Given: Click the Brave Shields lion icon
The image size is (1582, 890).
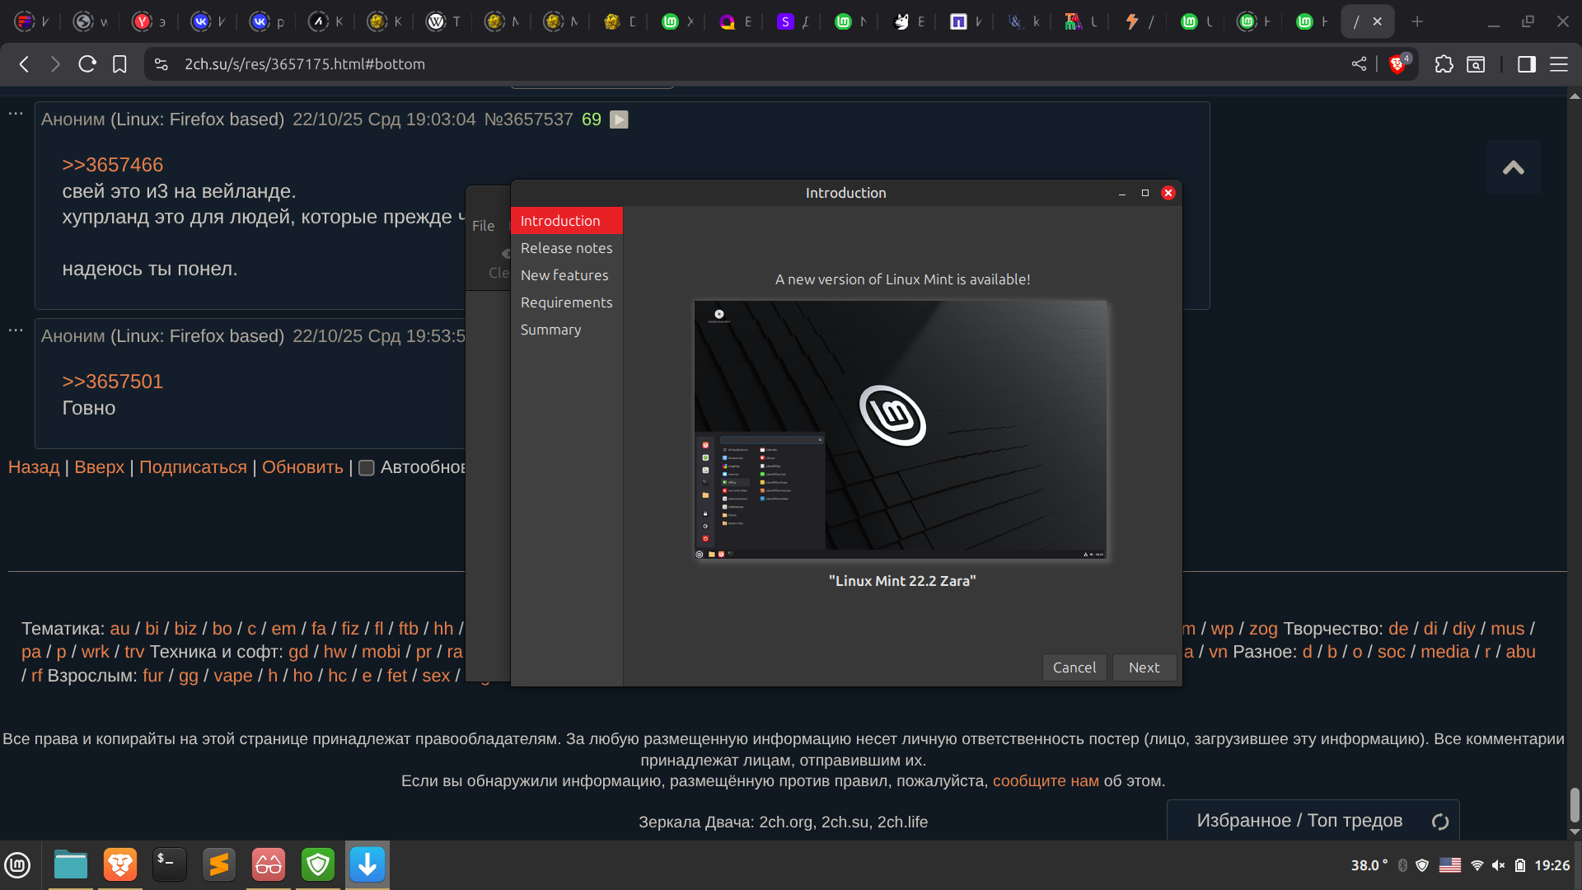Looking at the screenshot, I should [x=1397, y=64].
